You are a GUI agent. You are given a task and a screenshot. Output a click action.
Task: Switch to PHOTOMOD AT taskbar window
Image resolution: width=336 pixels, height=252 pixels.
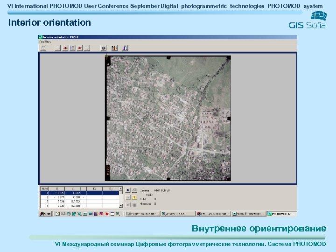click(281, 214)
